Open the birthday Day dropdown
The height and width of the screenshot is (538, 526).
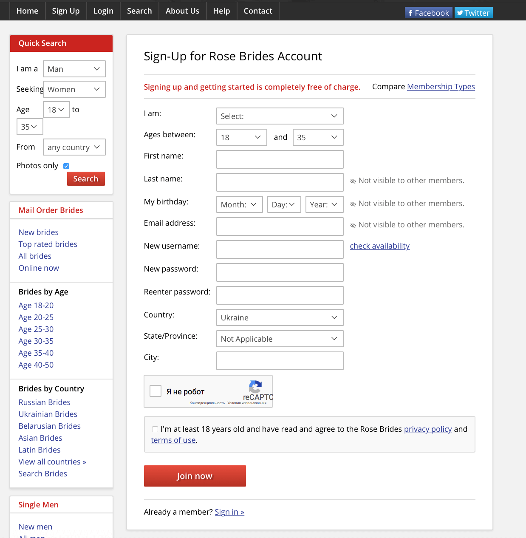(284, 204)
